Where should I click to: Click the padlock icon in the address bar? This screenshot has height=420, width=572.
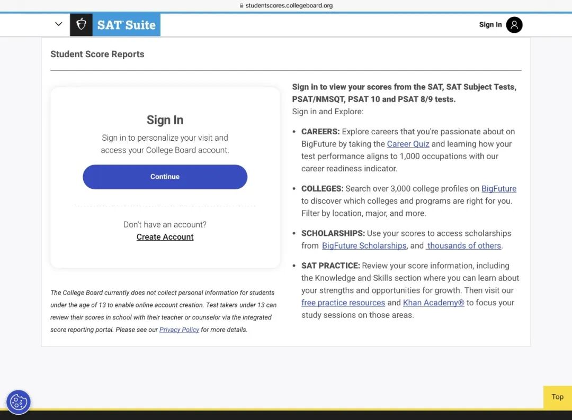click(242, 6)
